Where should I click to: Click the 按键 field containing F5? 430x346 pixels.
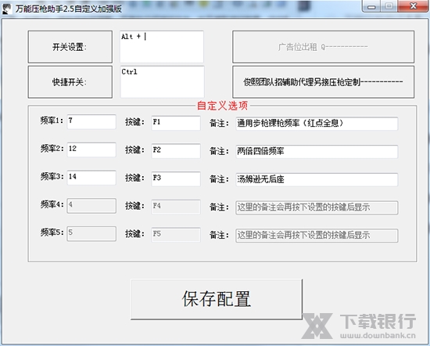176,235
